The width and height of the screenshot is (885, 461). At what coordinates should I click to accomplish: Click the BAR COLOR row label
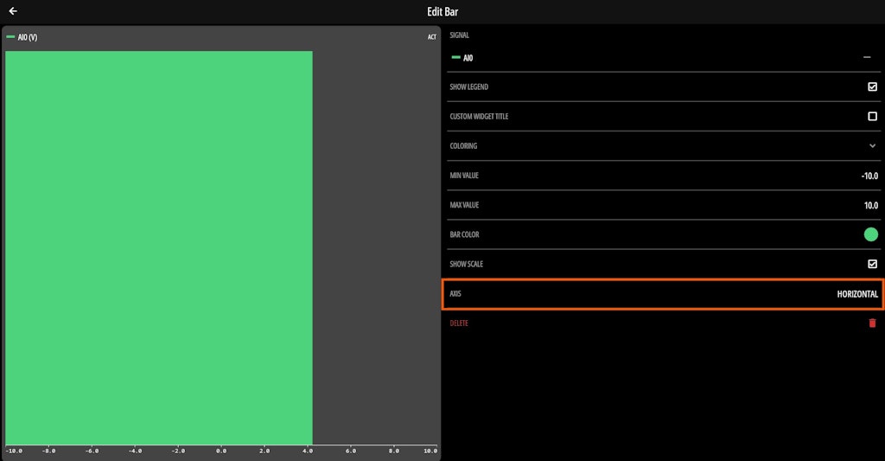pos(464,234)
